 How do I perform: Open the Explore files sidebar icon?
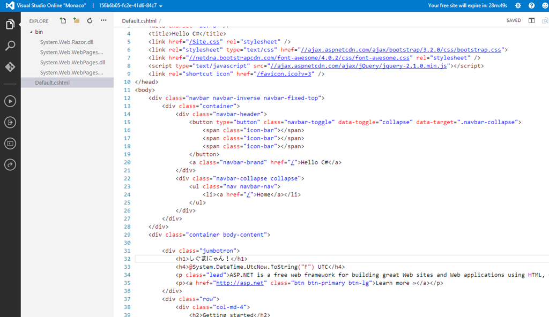coord(10,25)
